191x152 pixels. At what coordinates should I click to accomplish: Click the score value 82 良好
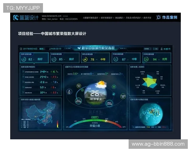(x=35, y=59)
